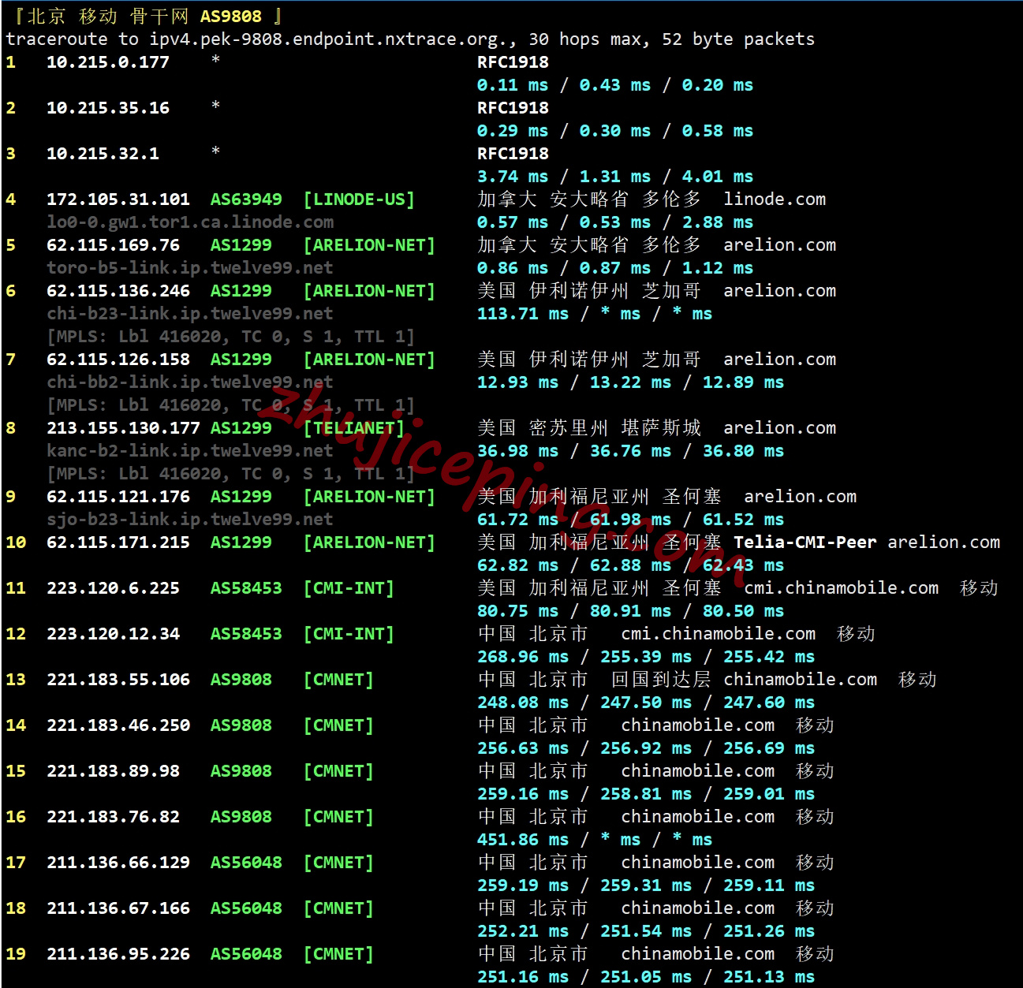Click [CMNET] label on hop 19

[x=338, y=954]
